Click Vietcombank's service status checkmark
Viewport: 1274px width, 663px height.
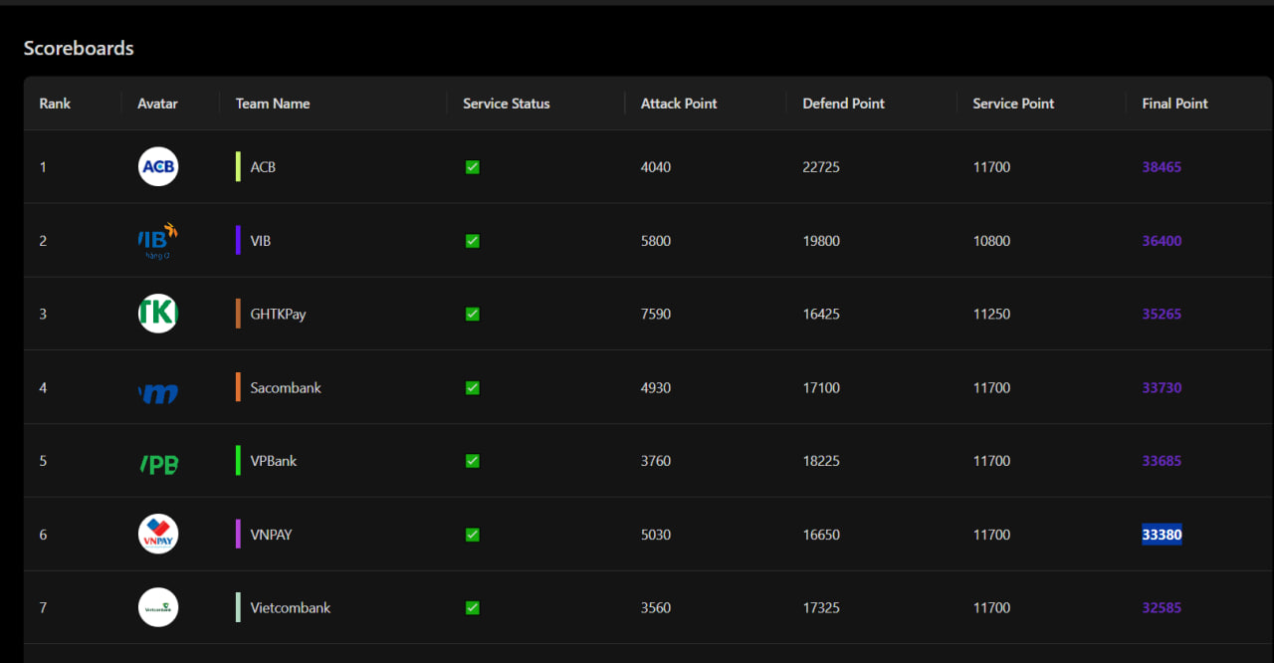pyautogui.click(x=472, y=607)
